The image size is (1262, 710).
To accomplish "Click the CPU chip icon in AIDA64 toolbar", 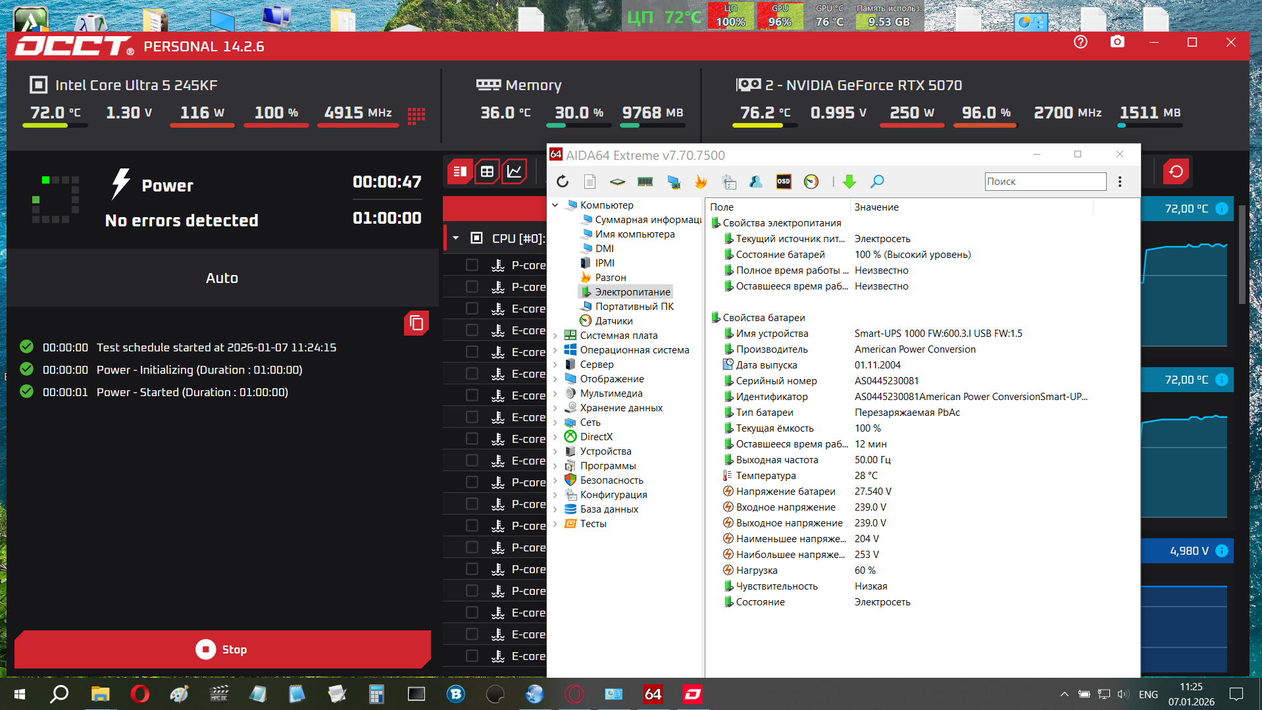I will pyautogui.click(x=617, y=182).
